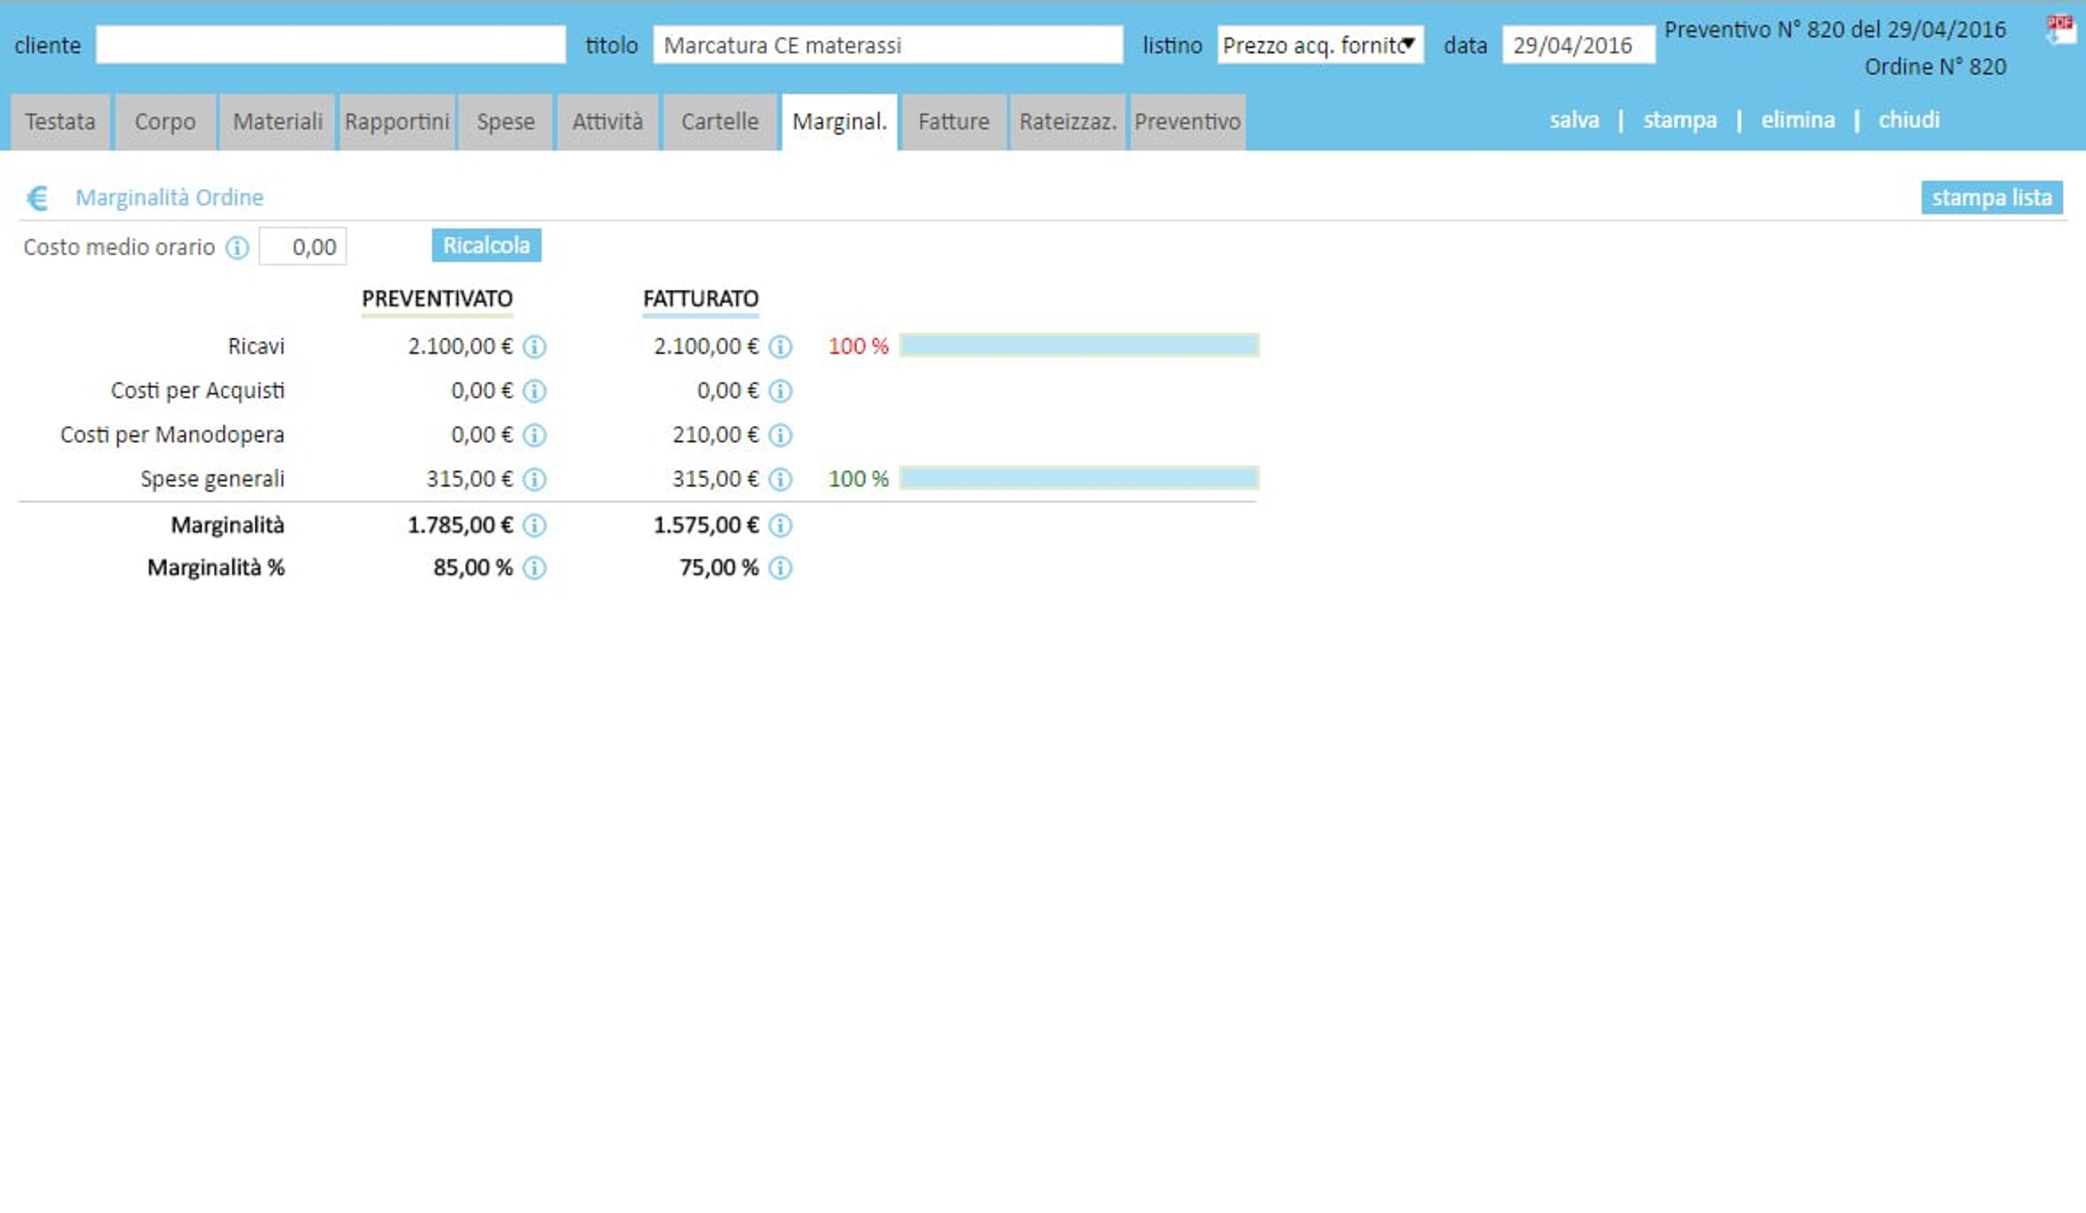Click info icon for preventivato Costi per Acquisti
This screenshot has height=1213, width=2086.
(x=535, y=390)
